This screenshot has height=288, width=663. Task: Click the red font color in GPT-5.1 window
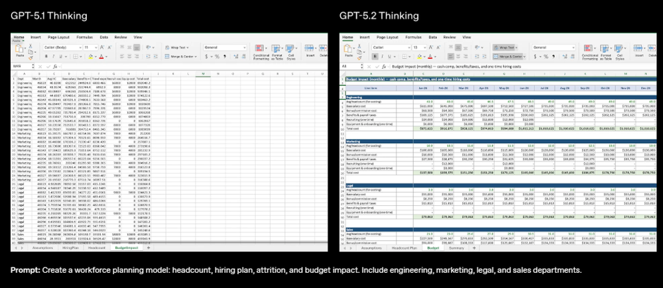tap(101, 56)
